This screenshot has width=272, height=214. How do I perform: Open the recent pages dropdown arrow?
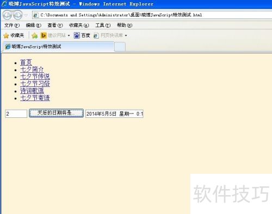click(x=26, y=15)
